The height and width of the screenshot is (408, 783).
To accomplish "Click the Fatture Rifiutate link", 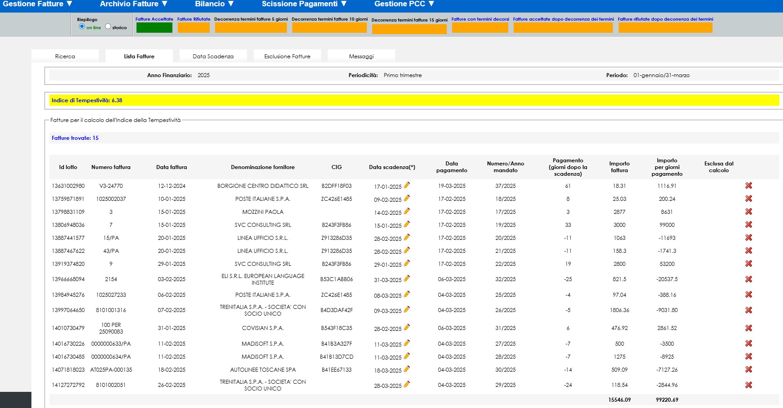I will click(194, 19).
